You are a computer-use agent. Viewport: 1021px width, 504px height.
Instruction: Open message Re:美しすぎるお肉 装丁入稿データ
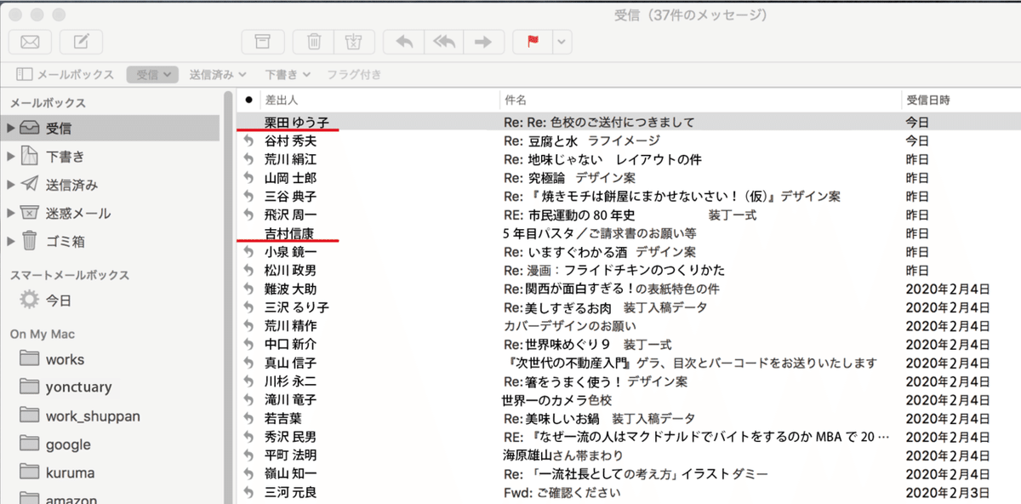click(628, 307)
